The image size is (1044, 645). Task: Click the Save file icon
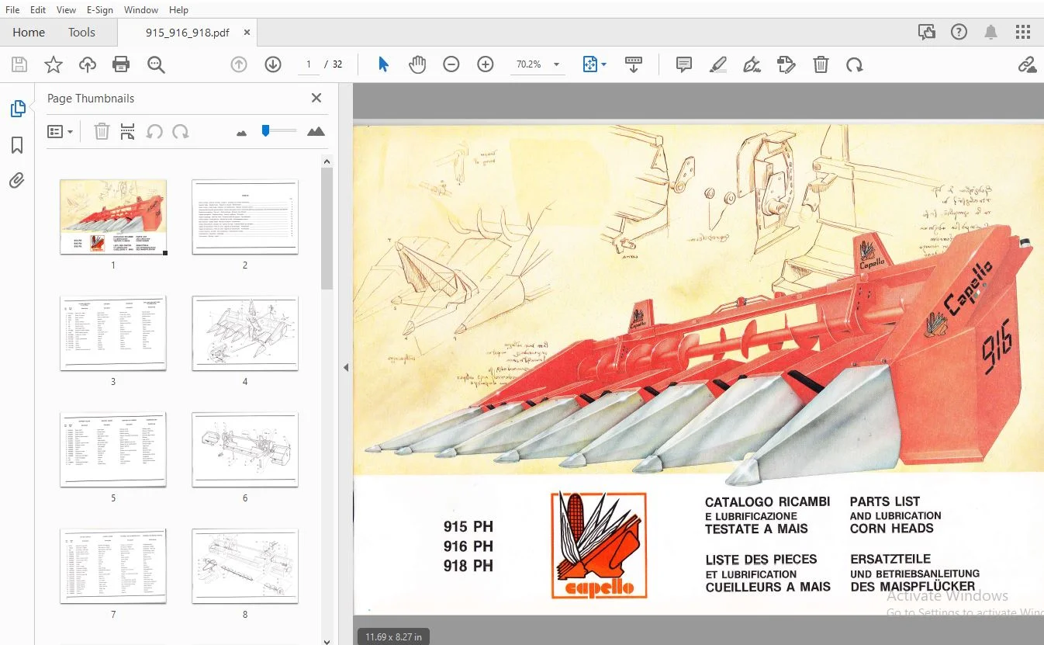tap(19, 64)
